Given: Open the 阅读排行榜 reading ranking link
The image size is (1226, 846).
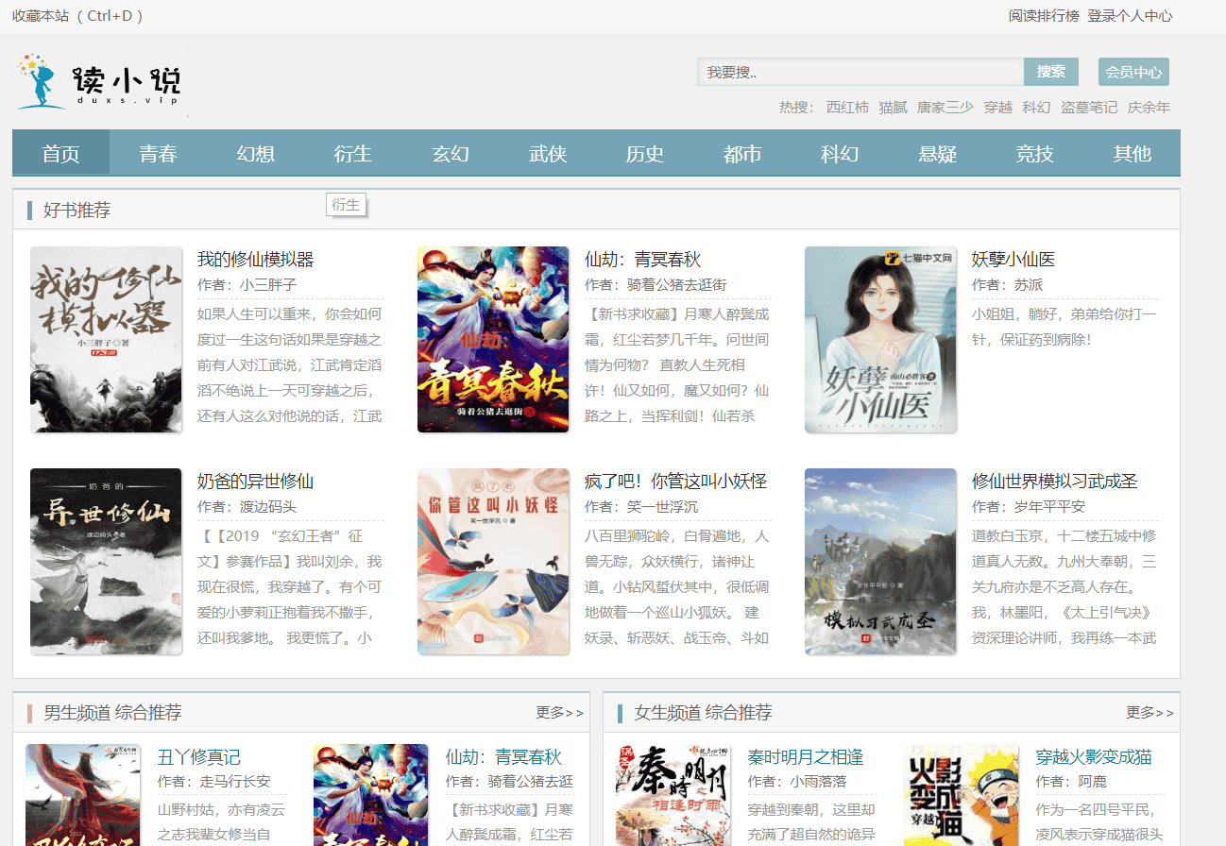Looking at the screenshot, I should (1044, 16).
